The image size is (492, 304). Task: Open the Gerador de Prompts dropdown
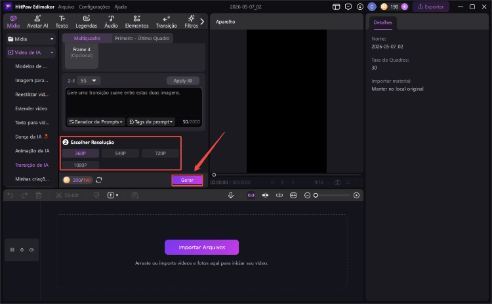pyautogui.click(x=96, y=122)
